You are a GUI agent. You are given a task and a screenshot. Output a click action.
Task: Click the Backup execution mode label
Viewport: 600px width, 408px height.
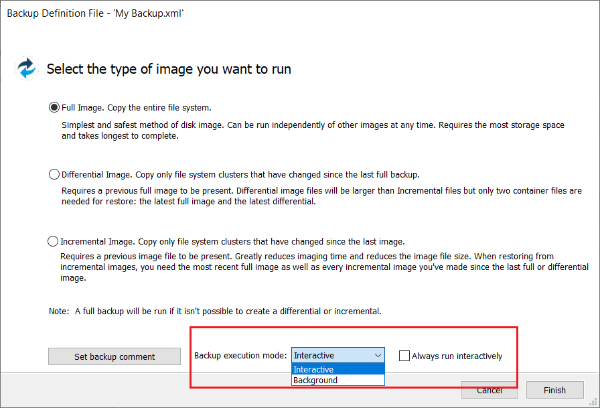click(x=240, y=356)
